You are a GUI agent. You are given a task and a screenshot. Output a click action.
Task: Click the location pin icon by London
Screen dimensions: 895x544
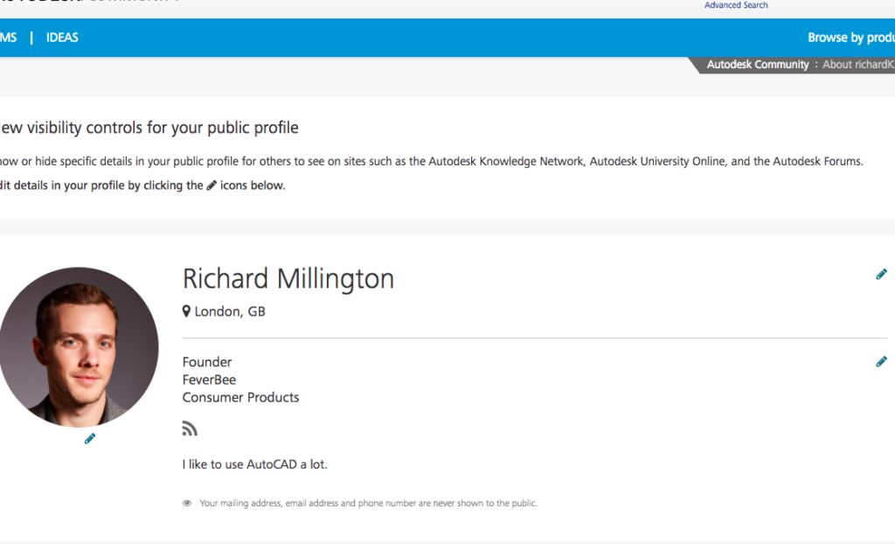186,311
